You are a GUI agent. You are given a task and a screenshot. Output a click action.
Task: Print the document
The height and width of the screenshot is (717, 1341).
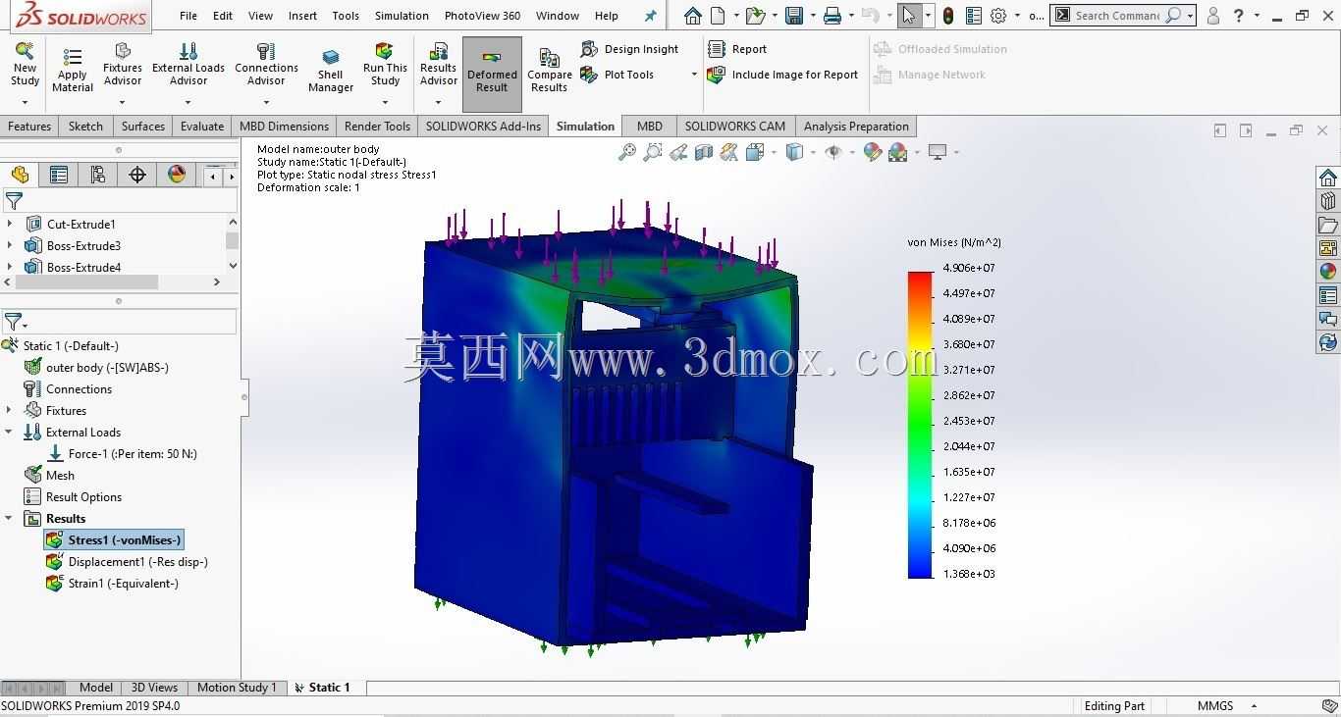[x=832, y=16]
